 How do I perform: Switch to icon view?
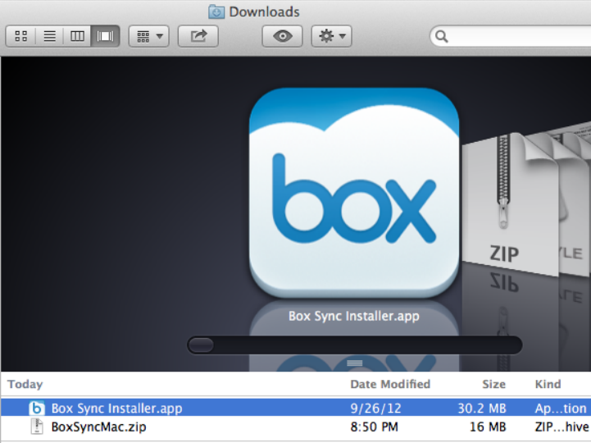click(20, 36)
